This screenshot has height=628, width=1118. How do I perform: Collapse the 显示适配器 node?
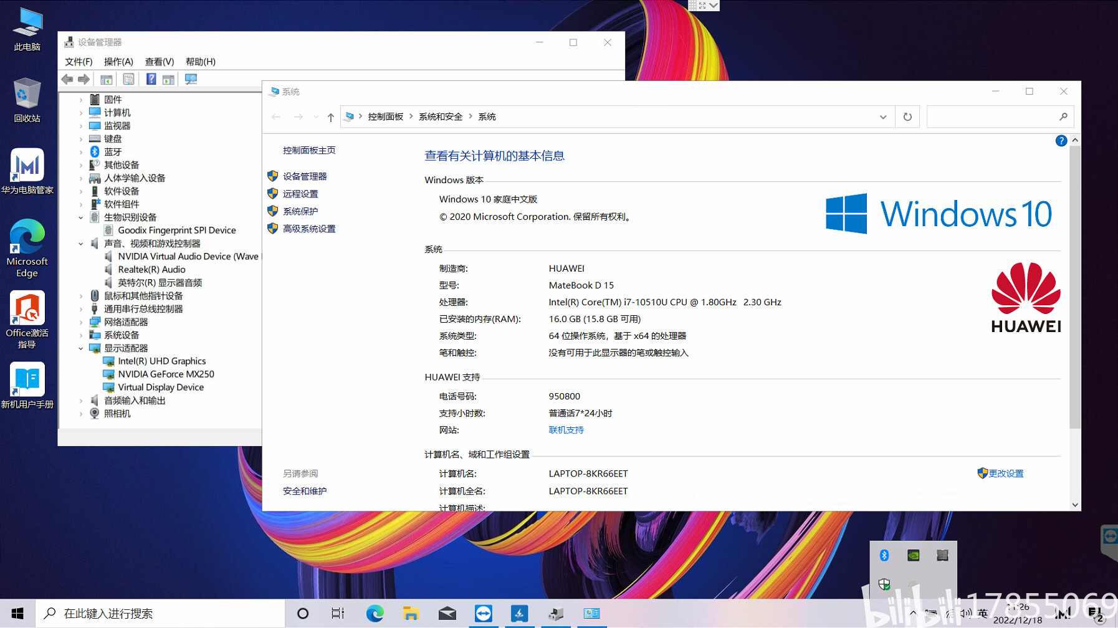point(81,348)
